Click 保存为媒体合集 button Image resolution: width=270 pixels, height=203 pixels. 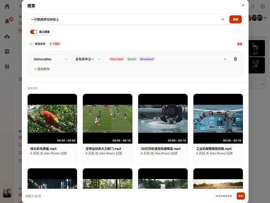click(224, 196)
